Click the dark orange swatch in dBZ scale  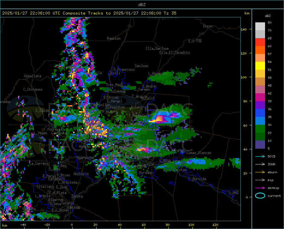click(260, 50)
